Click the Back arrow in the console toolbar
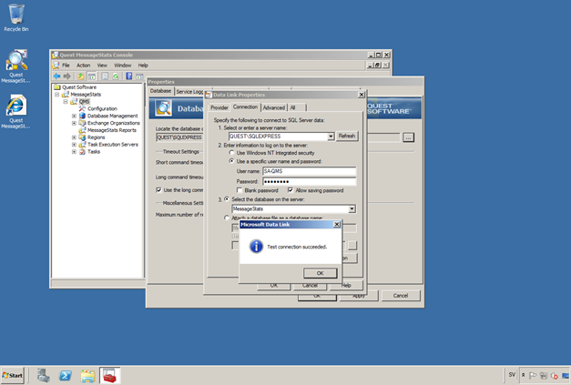This screenshot has width=571, height=385. tap(56, 76)
